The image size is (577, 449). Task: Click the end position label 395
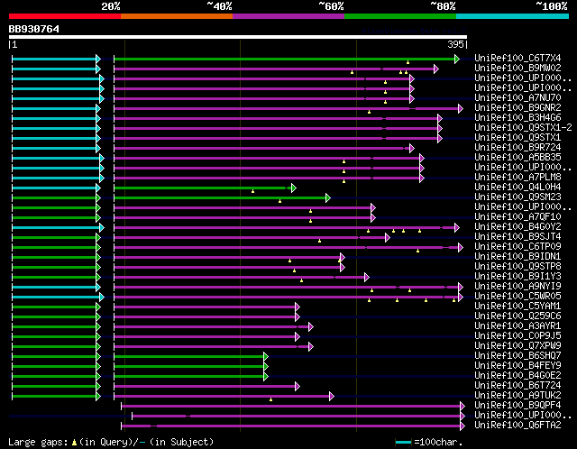click(455, 44)
